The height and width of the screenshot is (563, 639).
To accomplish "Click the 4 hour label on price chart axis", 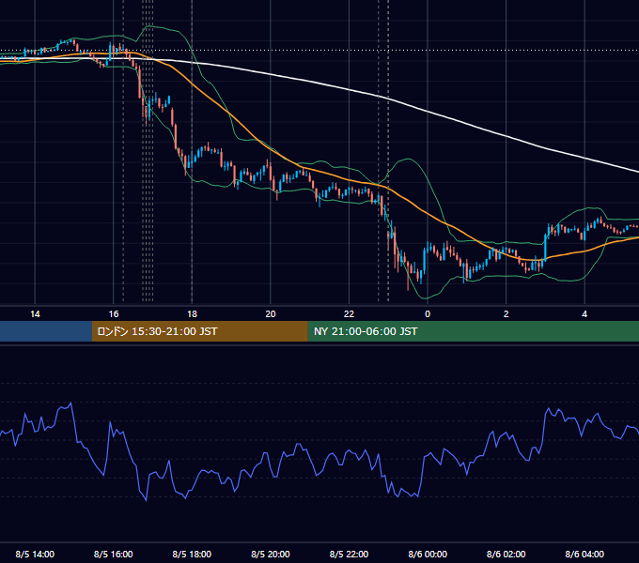I will [584, 314].
